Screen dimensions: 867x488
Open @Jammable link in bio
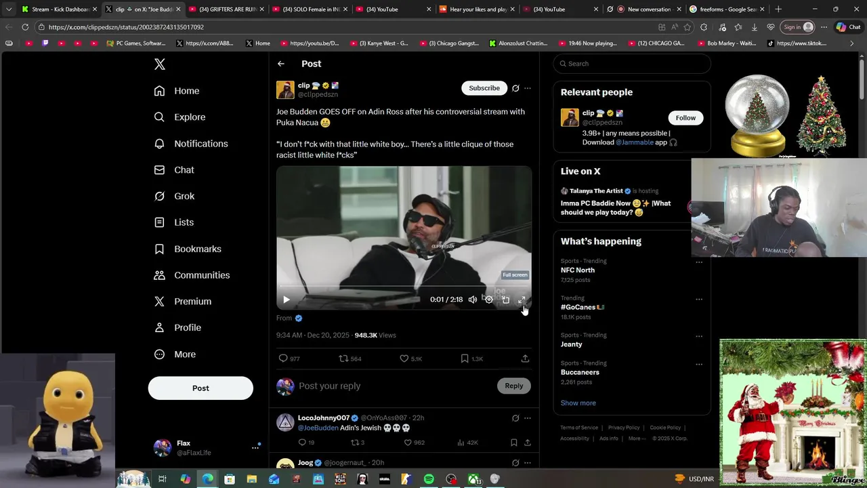tap(634, 142)
